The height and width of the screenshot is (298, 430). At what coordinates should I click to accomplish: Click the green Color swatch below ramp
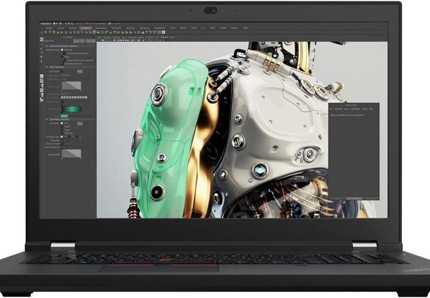(64, 116)
